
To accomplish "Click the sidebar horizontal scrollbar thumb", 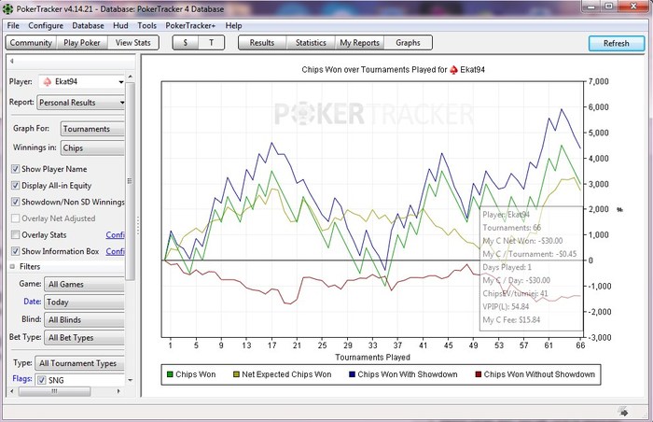I will [54, 391].
